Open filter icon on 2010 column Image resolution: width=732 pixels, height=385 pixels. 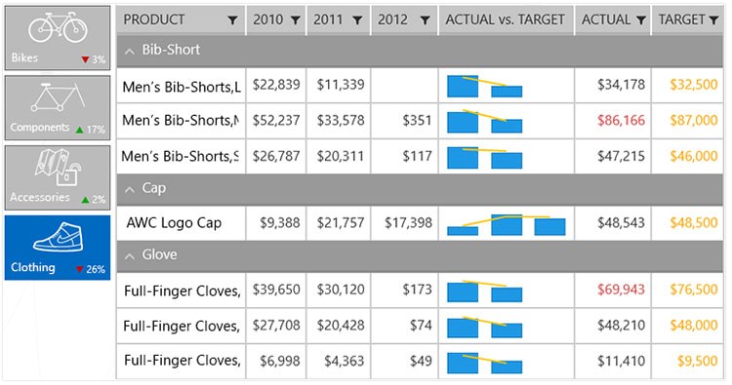295,20
